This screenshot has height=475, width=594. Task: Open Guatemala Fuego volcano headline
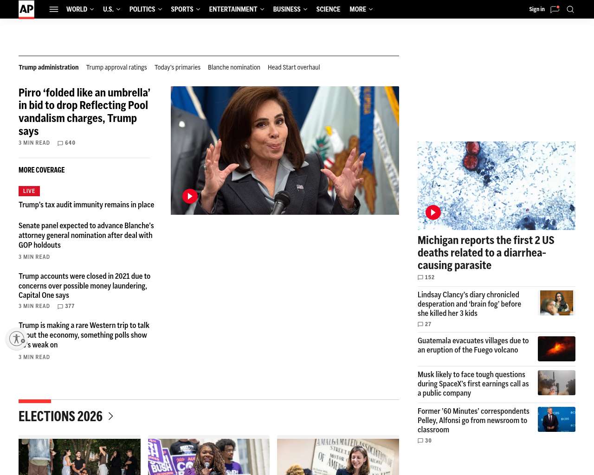(x=473, y=345)
